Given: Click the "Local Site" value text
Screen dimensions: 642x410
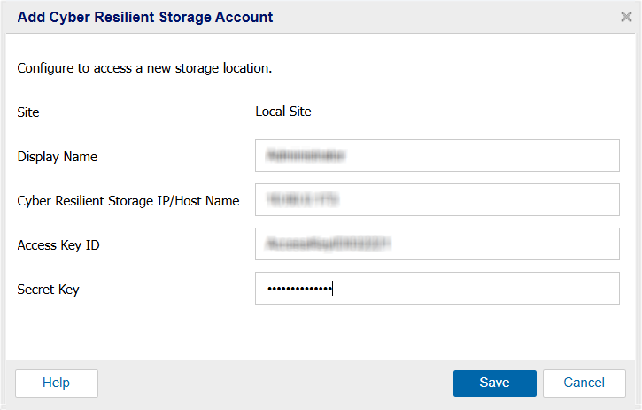Looking at the screenshot, I should tap(282, 112).
